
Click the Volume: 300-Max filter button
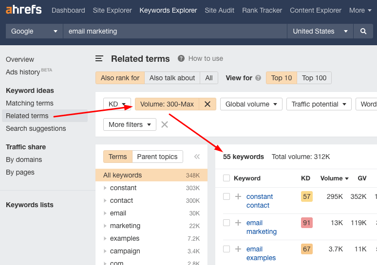click(x=167, y=104)
